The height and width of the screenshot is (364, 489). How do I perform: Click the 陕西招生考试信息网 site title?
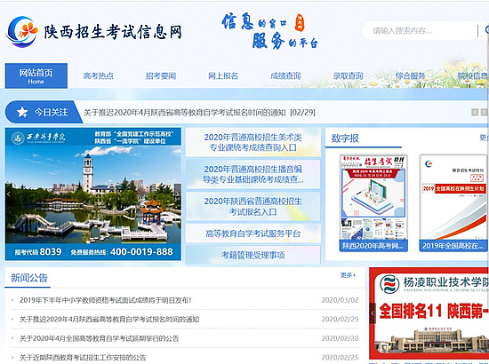coord(113,32)
